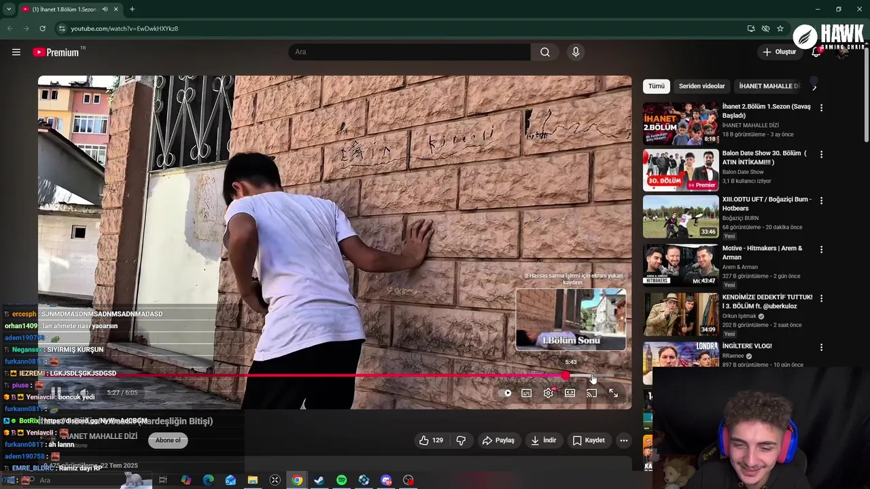This screenshot has height=489, width=870.
Task: Open the Motive Hitmakers thumbnail
Action: 680,266
